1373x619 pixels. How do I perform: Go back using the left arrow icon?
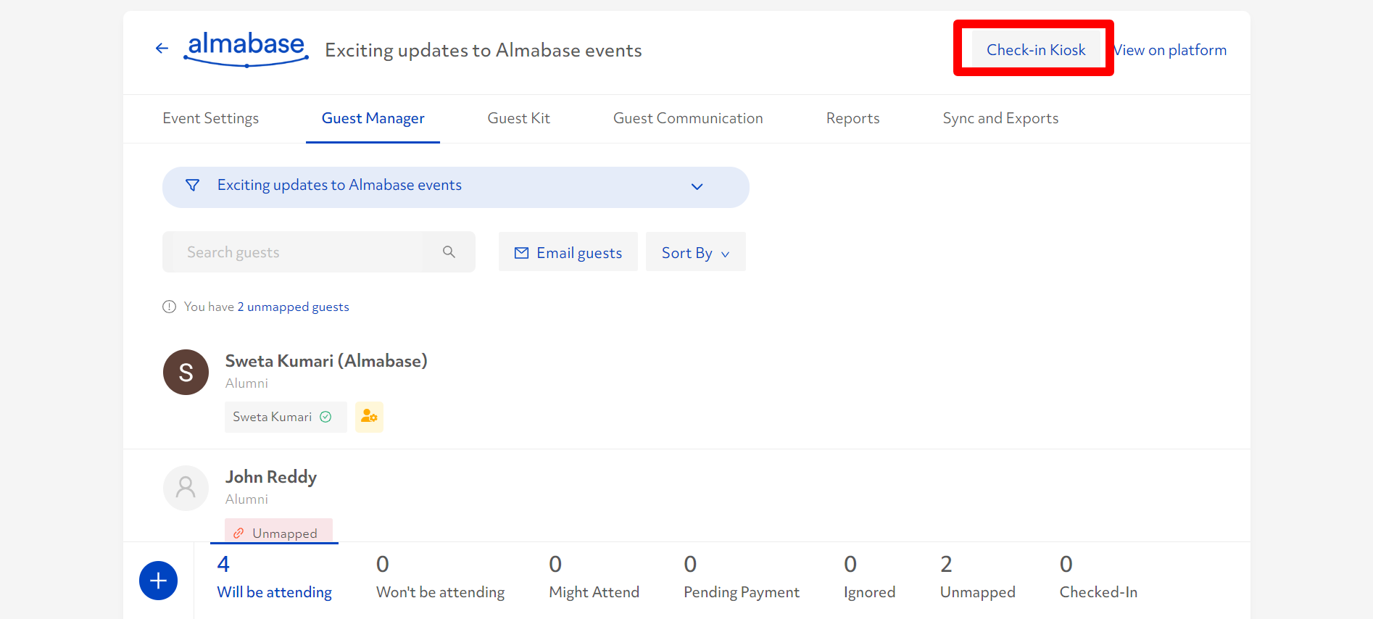point(162,49)
